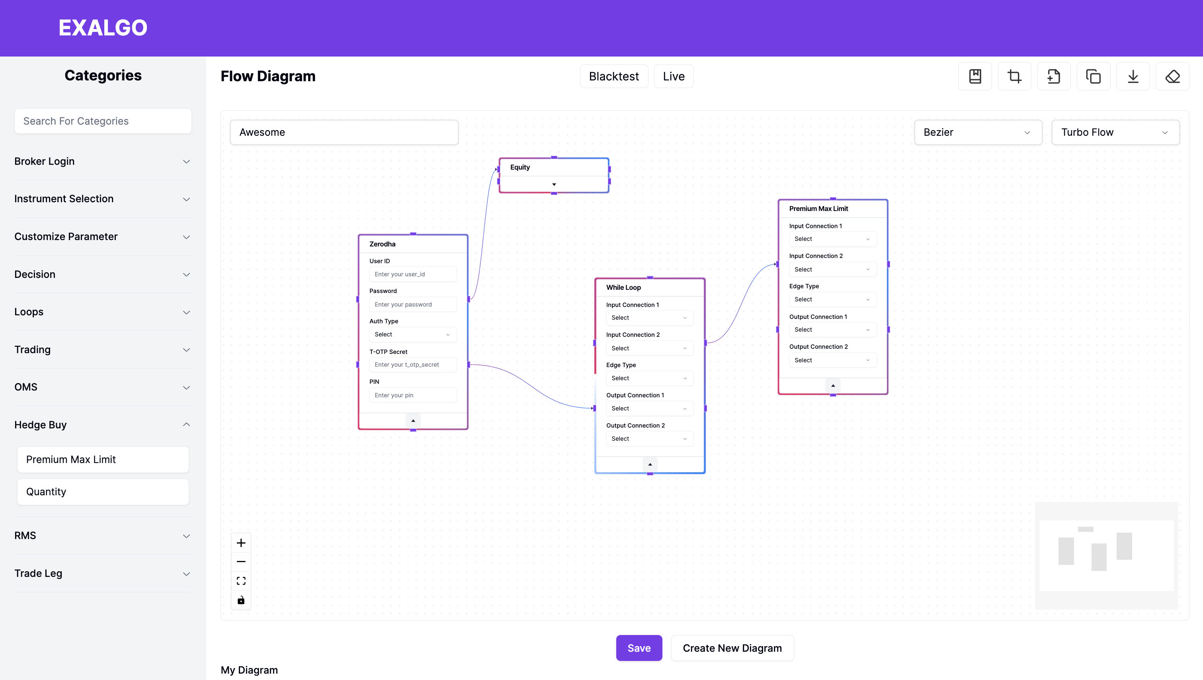The image size is (1203, 680).
Task: Click the Create New Diagram button
Action: pos(732,648)
